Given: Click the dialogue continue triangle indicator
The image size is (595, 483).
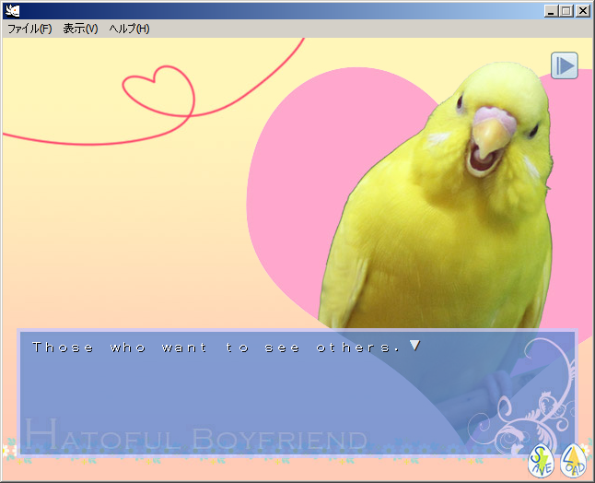Looking at the screenshot, I should [x=414, y=345].
